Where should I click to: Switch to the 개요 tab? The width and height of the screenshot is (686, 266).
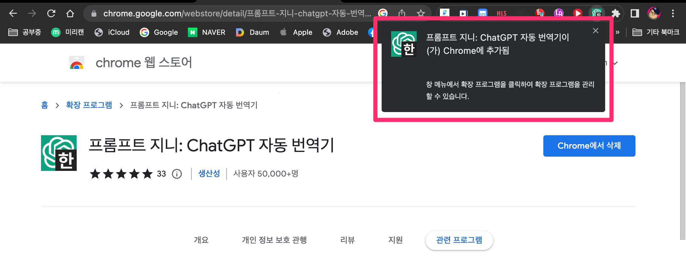point(201,240)
